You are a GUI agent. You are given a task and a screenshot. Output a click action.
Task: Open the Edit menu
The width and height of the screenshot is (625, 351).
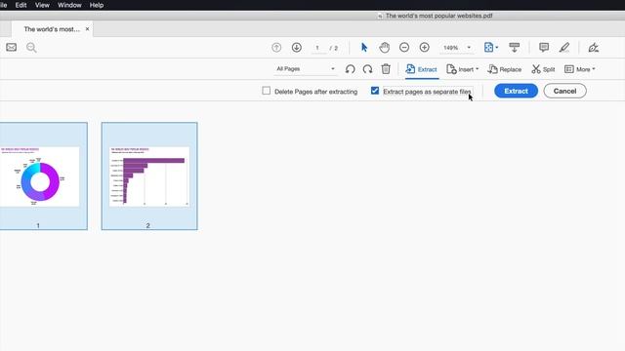21,5
